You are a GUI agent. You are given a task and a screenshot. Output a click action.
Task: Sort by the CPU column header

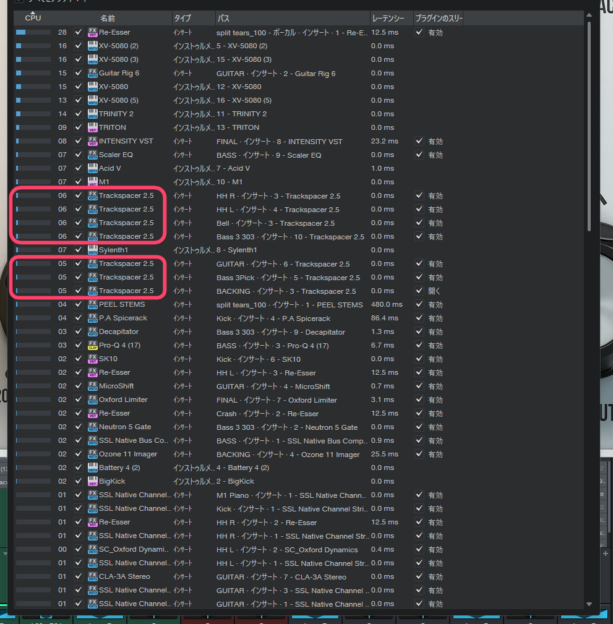33,18
